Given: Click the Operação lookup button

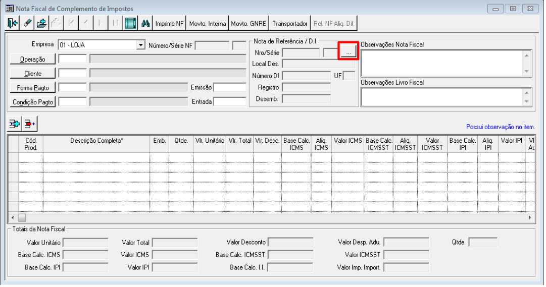Looking at the screenshot, I should 33,59.
